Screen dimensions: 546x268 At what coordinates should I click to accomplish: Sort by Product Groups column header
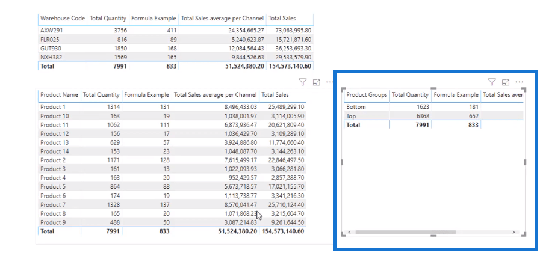[367, 94]
